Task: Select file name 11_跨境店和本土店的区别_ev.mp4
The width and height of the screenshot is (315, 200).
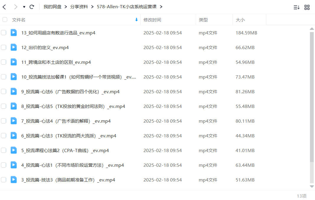Action: pos(56,62)
